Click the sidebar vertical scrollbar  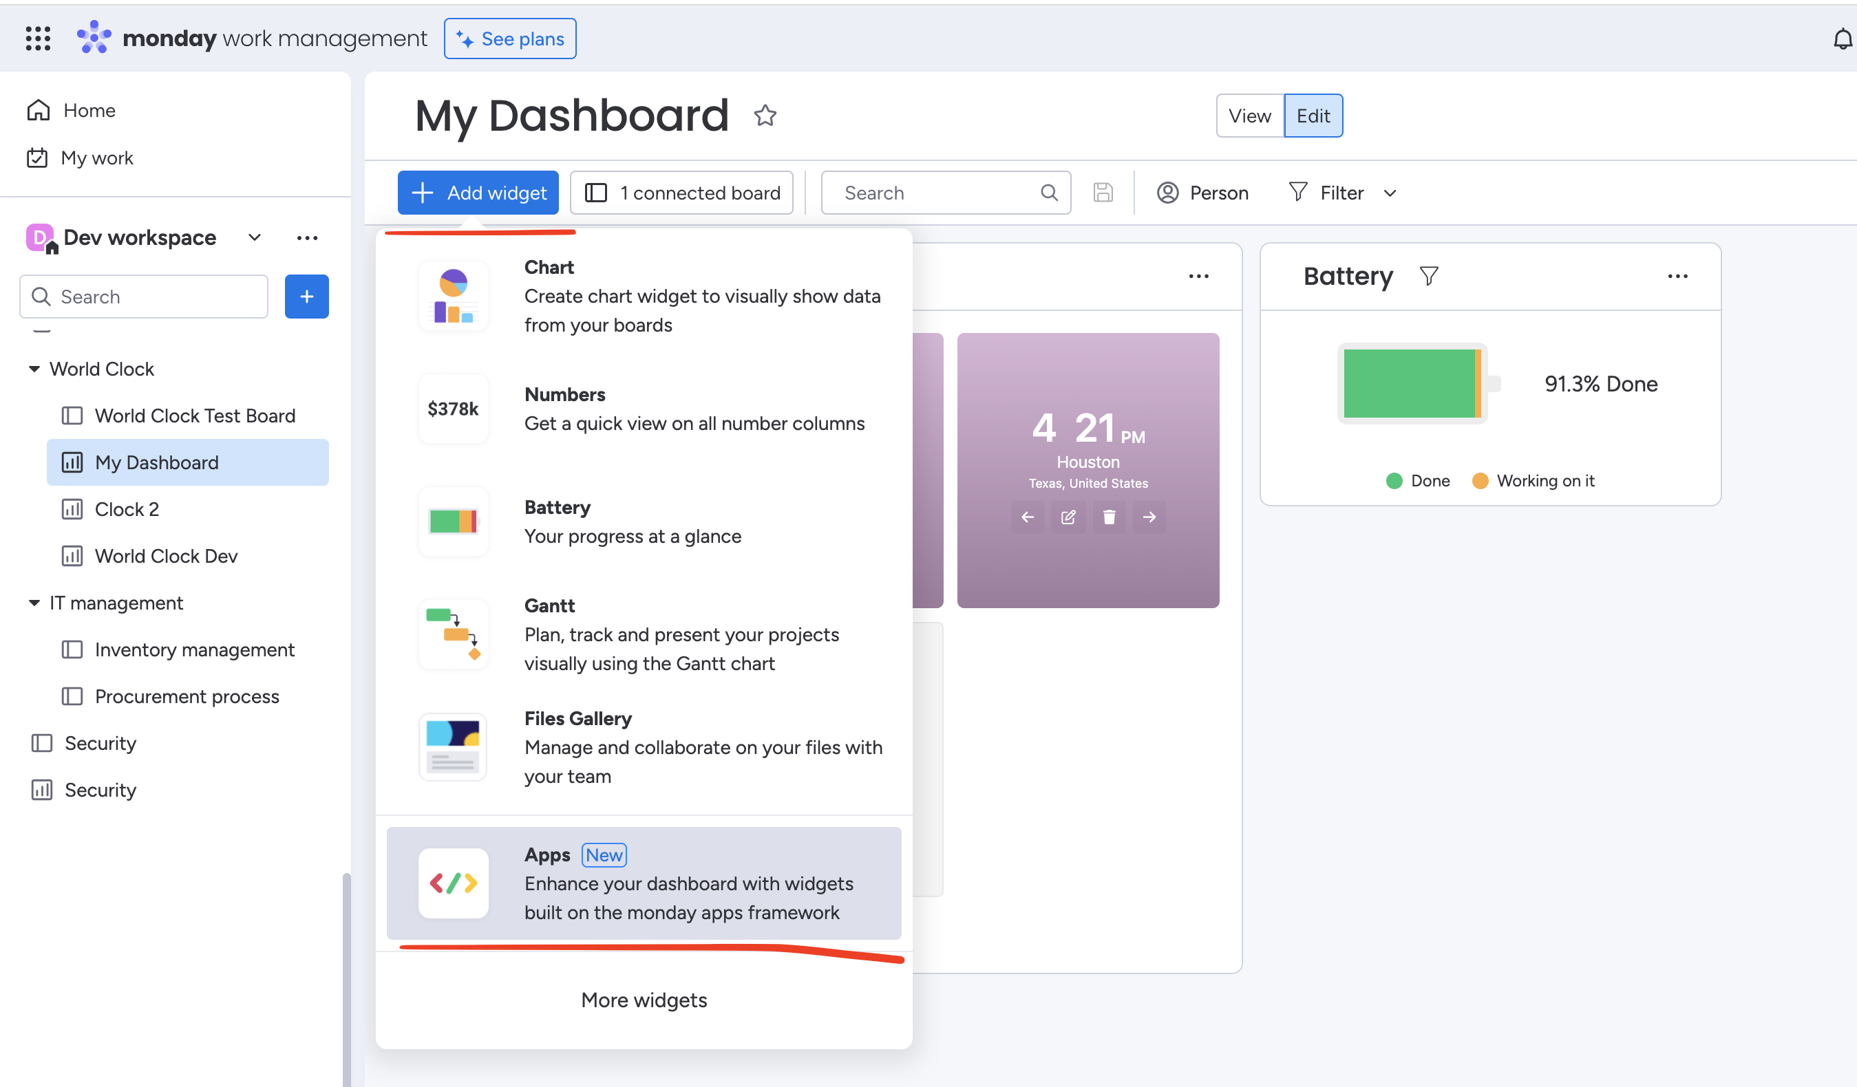point(346,980)
